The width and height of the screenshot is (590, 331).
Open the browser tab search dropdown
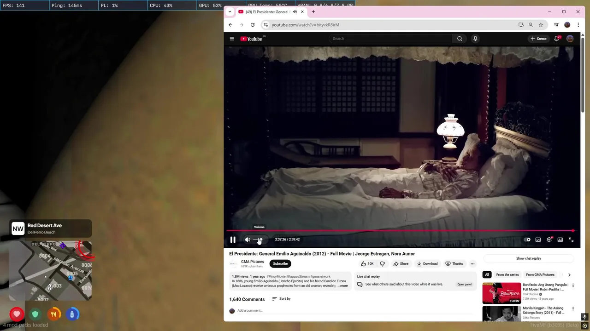pyautogui.click(x=230, y=12)
